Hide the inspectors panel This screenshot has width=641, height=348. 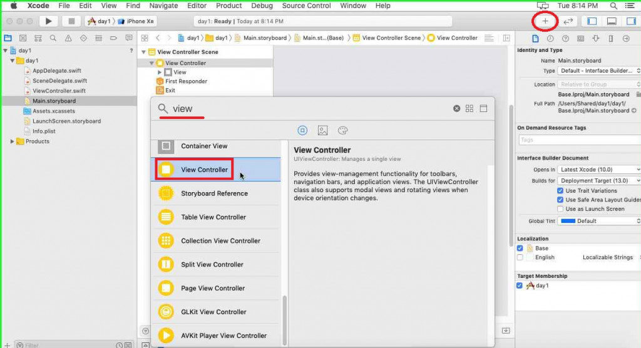[x=631, y=21]
